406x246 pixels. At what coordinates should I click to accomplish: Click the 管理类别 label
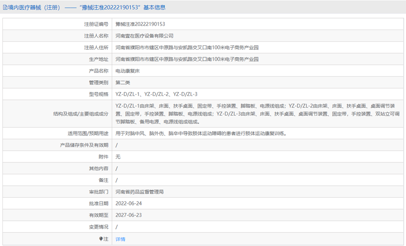click(x=99, y=82)
